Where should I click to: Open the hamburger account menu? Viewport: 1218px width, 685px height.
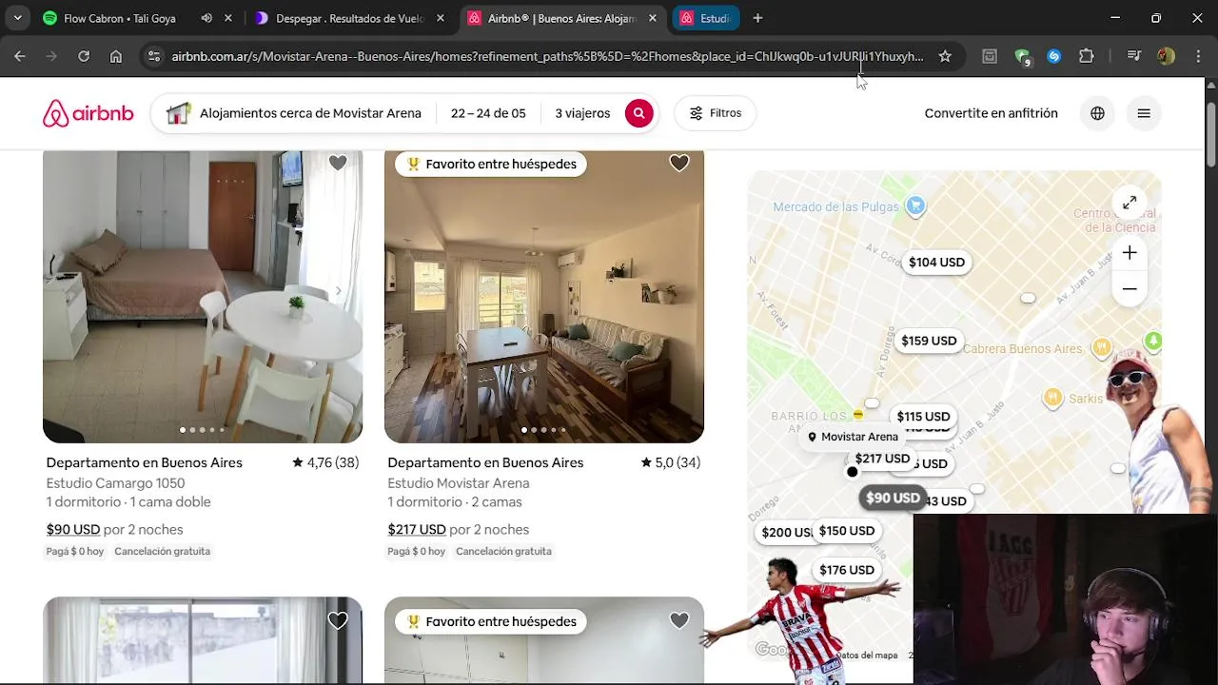pyautogui.click(x=1144, y=113)
